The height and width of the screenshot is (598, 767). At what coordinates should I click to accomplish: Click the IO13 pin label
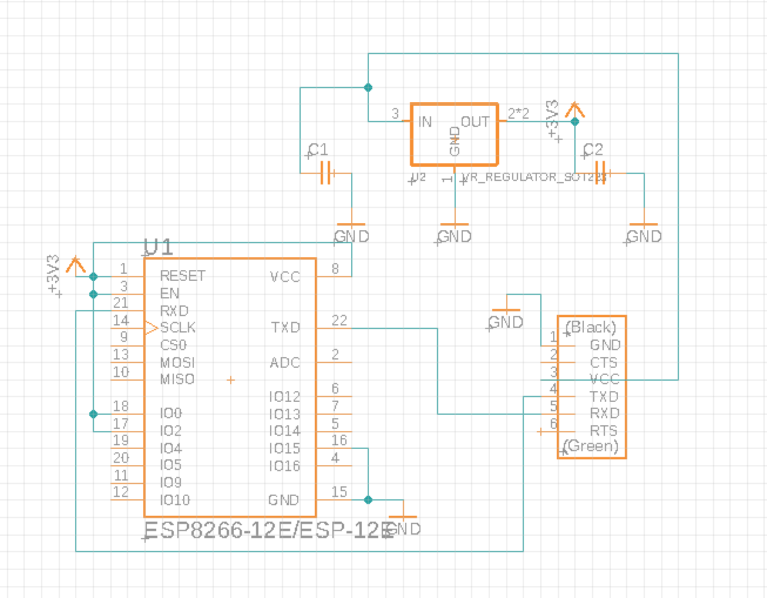pyautogui.click(x=285, y=415)
